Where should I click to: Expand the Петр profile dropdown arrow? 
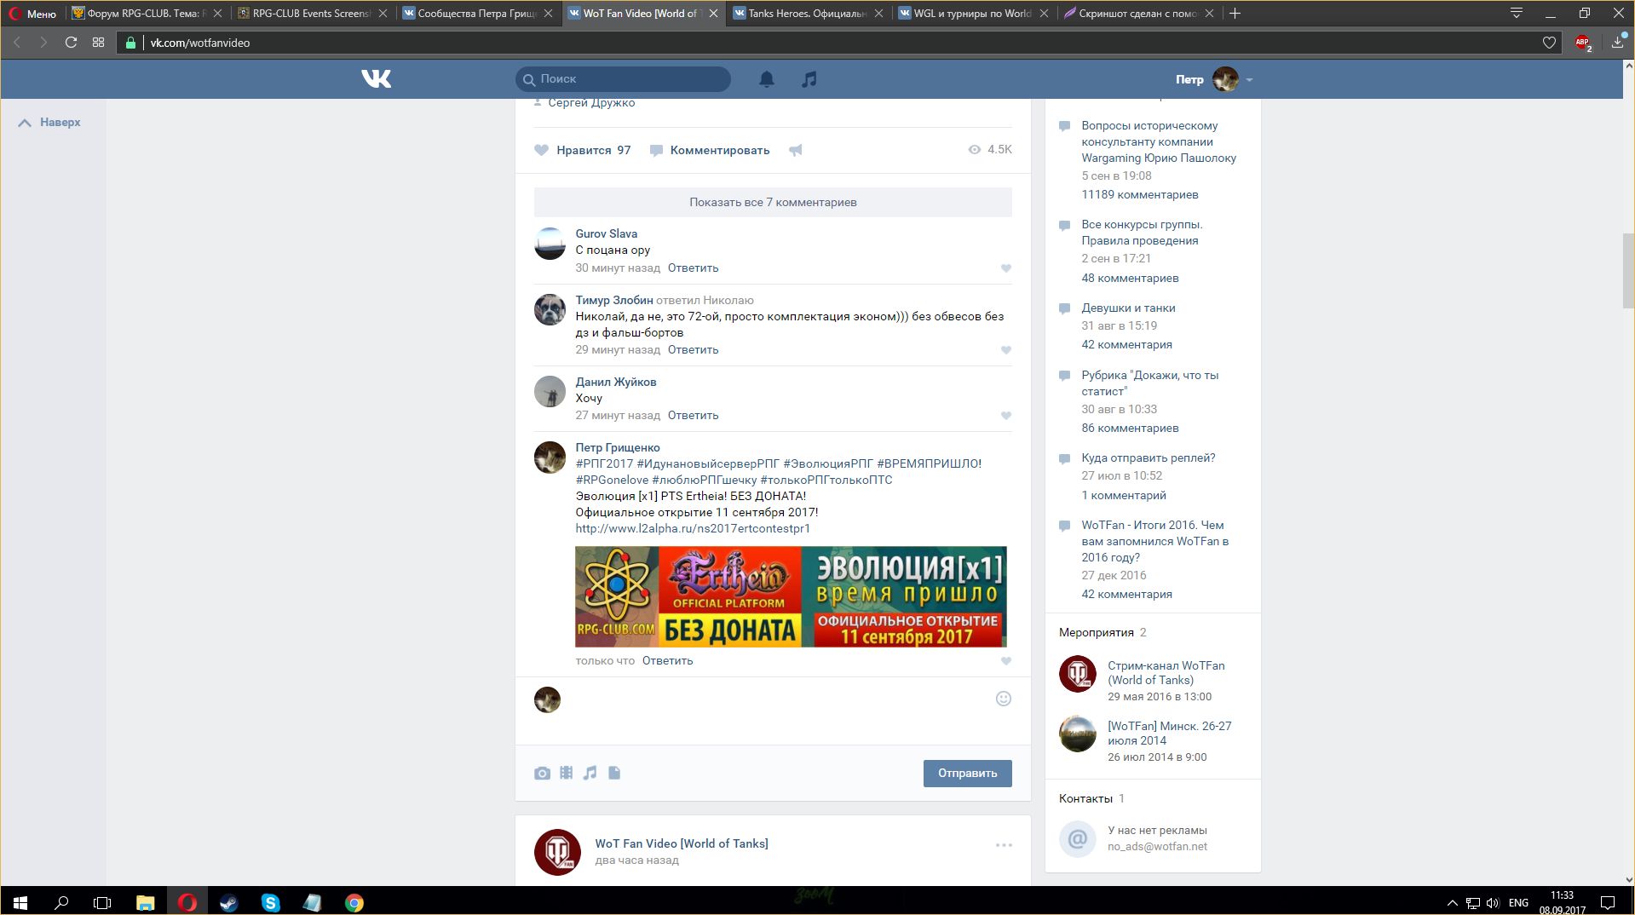pyautogui.click(x=1249, y=80)
